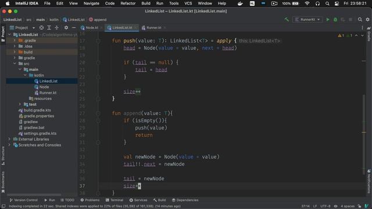Start debugging with the bug icon

335,19
